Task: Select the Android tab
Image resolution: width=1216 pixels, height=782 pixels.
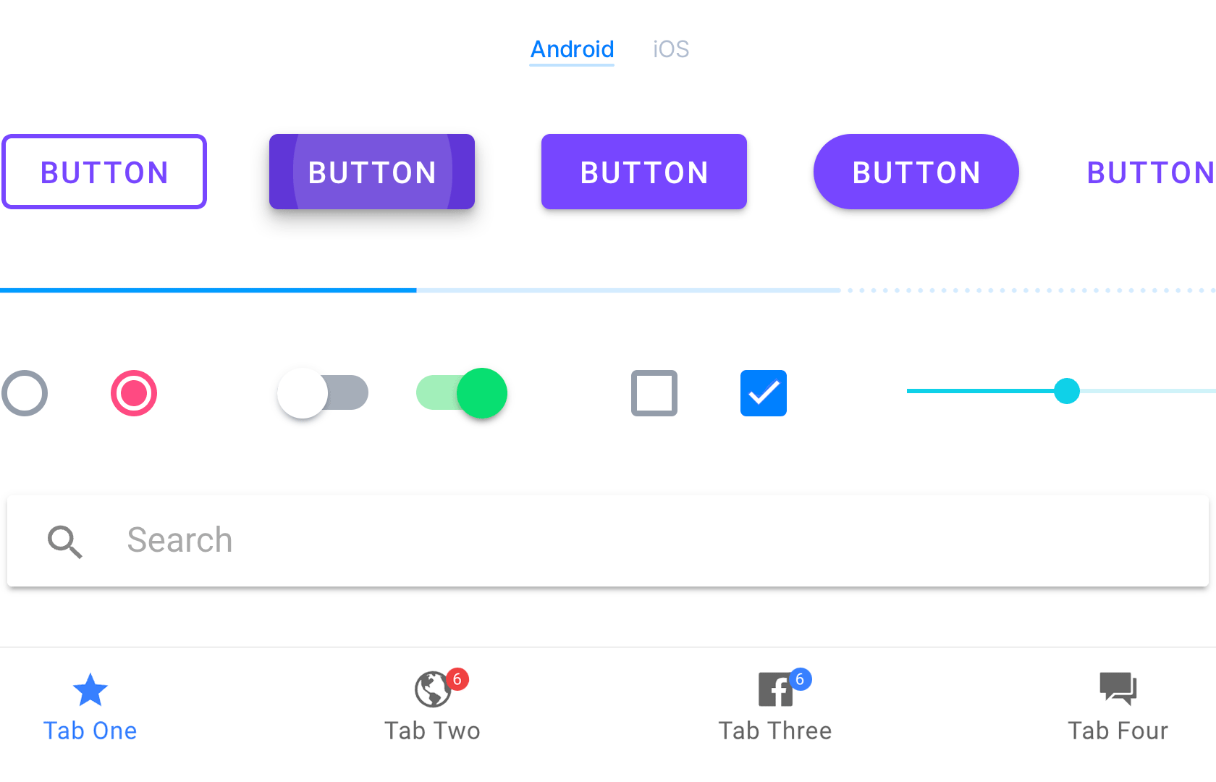Action: point(571,49)
